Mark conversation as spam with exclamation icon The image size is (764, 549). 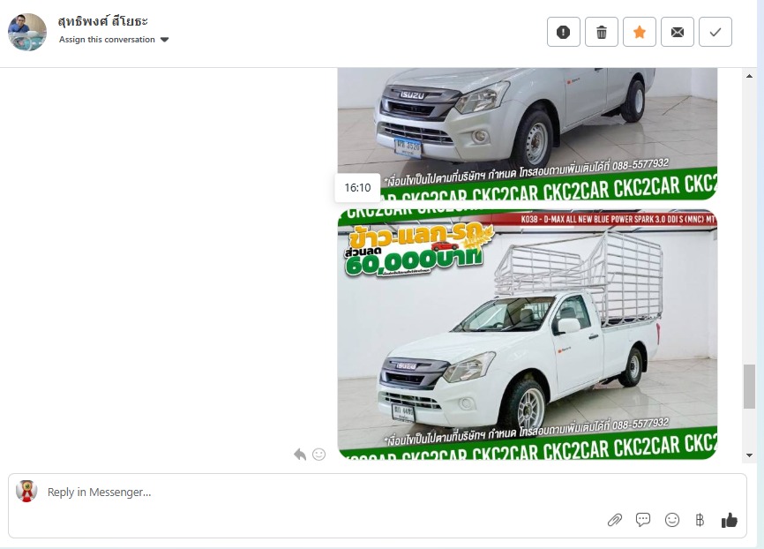tap(563, 32)
